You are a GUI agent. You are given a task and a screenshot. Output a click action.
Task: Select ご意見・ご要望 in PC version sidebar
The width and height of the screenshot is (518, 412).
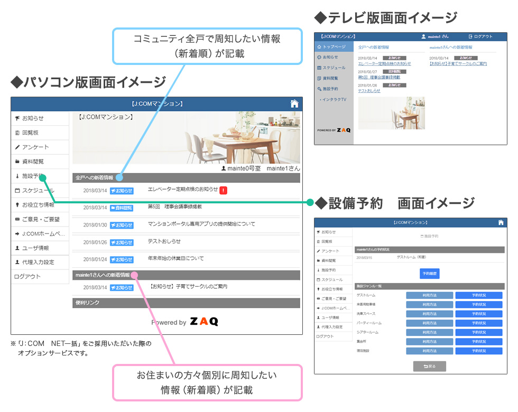(40, 219)
